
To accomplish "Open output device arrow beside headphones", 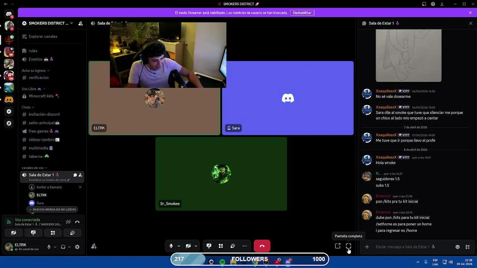I will [x=69, y=247].
